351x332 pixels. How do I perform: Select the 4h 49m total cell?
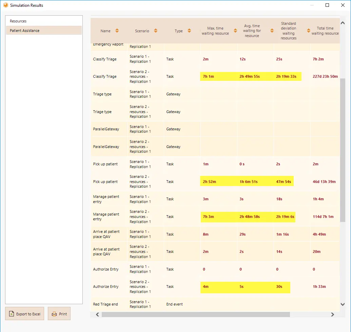point(319,234)
